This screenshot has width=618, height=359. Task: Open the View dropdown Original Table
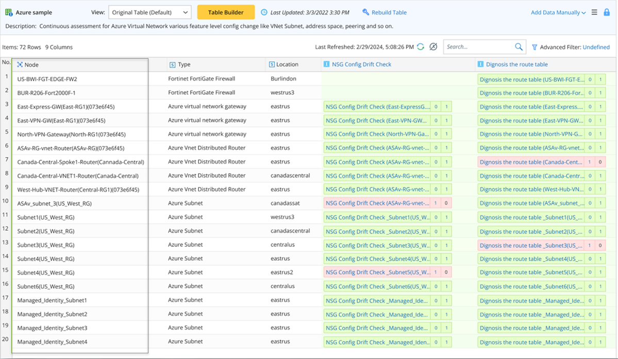(149, 12)
